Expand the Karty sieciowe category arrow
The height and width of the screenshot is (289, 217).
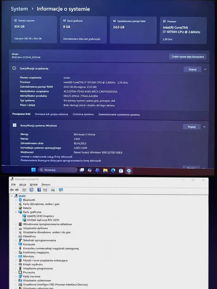click(16, 277)
